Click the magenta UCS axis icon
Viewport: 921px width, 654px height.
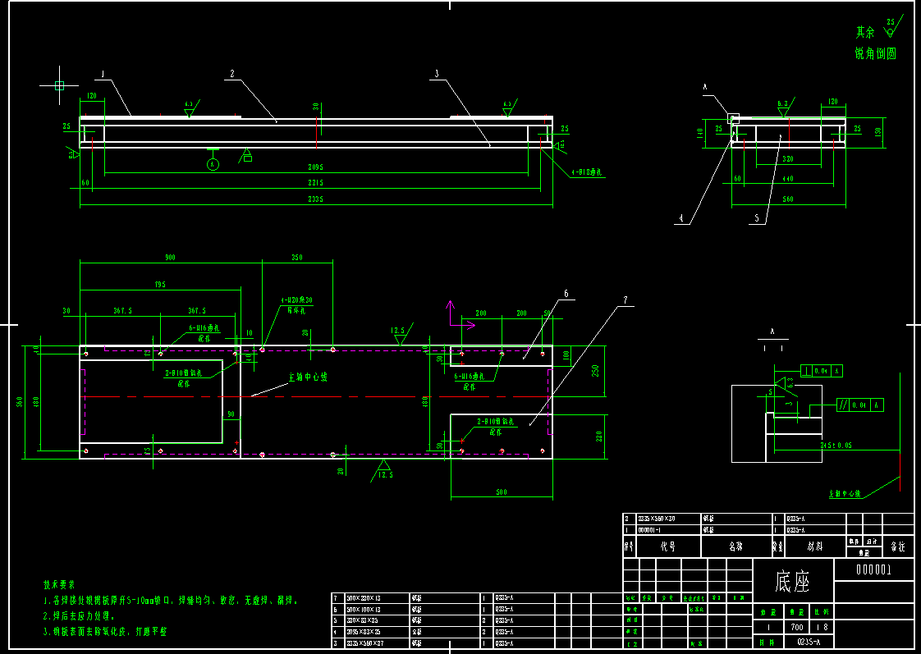[x=461, y=314]
